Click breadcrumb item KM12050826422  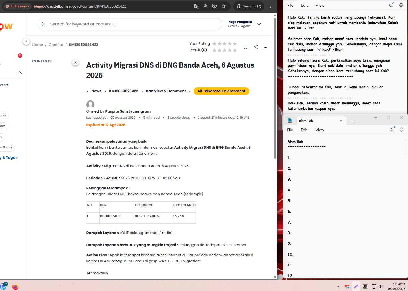pos(83,45)
